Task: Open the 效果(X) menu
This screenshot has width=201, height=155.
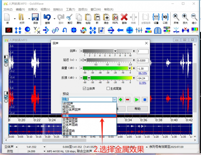Action: [33, 9]
